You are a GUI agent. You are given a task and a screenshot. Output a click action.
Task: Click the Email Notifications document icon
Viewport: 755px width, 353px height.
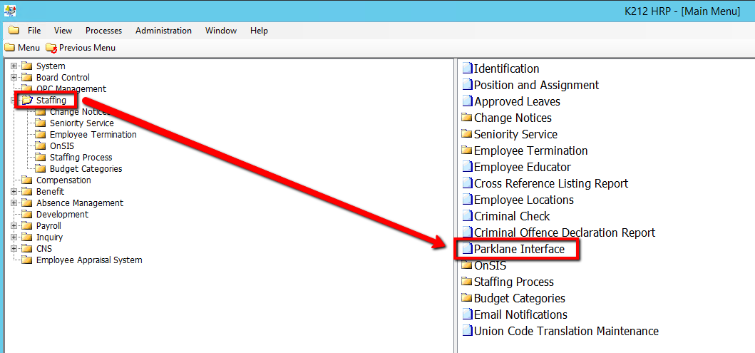(468, 314)
